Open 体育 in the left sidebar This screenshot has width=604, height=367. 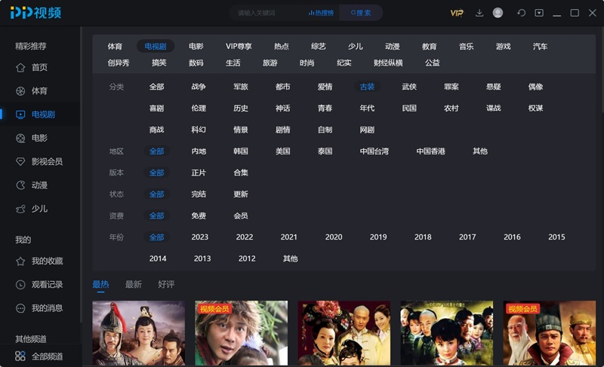click(x=39, y=91)
